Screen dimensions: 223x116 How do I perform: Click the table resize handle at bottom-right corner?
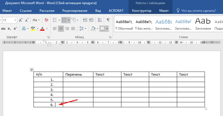206,109
